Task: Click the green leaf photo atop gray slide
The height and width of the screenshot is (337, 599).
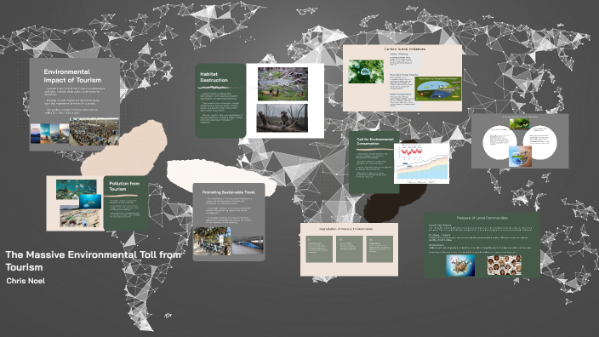Action: coord(520,123)
